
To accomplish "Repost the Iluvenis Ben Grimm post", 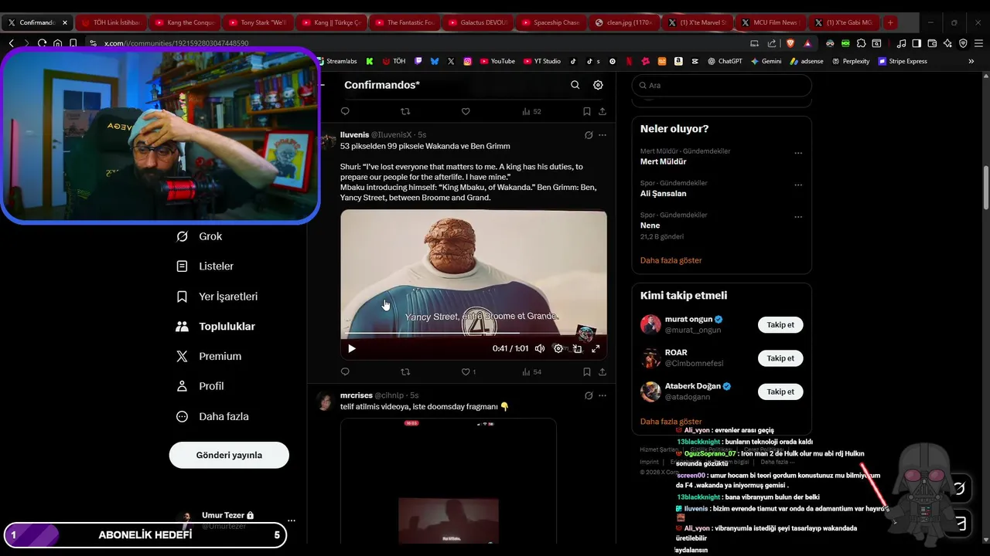I will tap(405, 371).
